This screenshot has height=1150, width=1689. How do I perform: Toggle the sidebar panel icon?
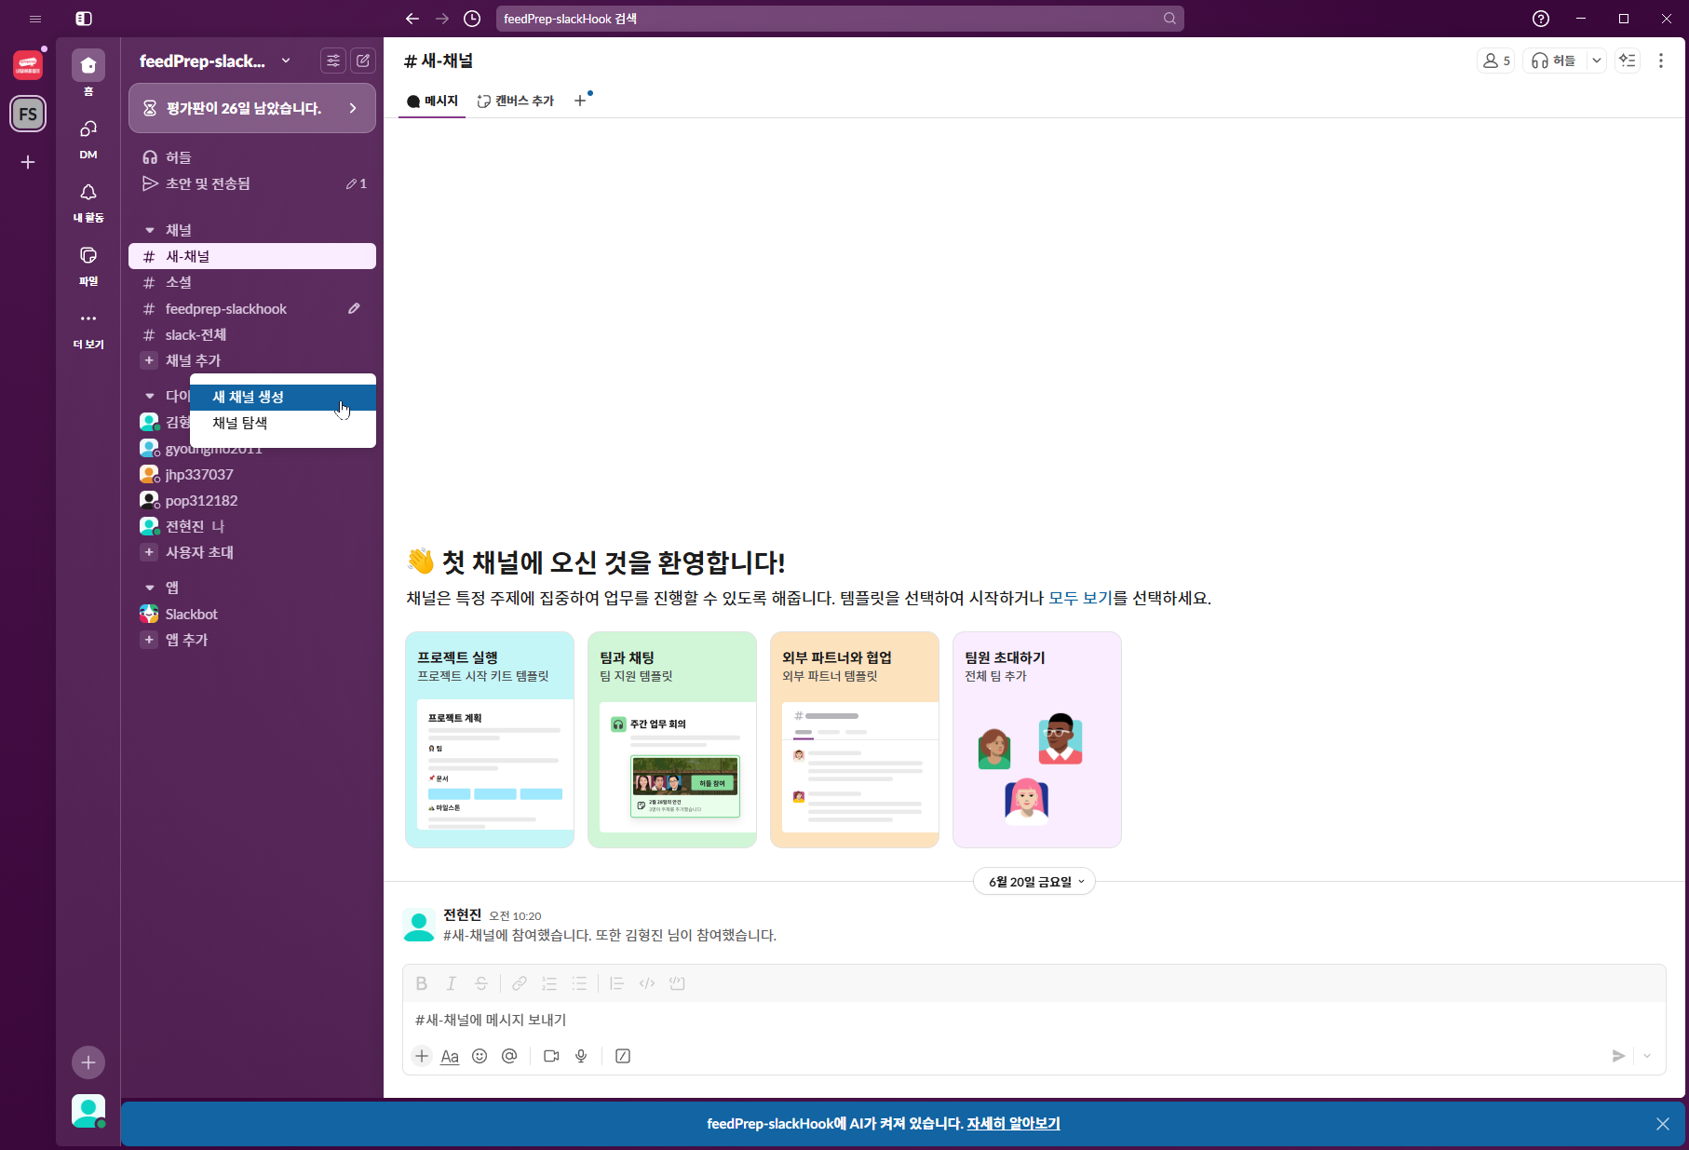[84, 19]
